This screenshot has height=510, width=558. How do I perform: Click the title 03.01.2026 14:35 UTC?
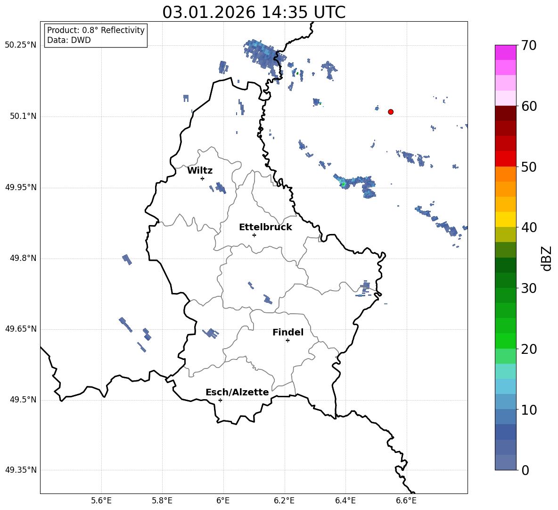tap(254, 12)
